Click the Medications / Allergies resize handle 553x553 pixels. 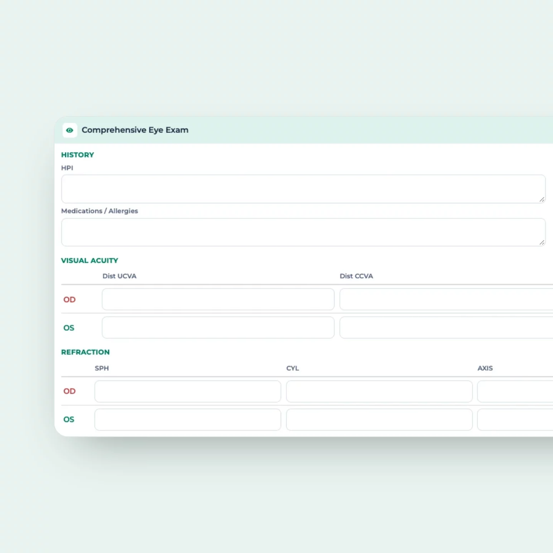click(x=541, y=242)
